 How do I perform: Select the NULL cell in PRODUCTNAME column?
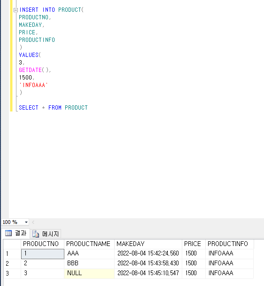[x=89, y=273]
